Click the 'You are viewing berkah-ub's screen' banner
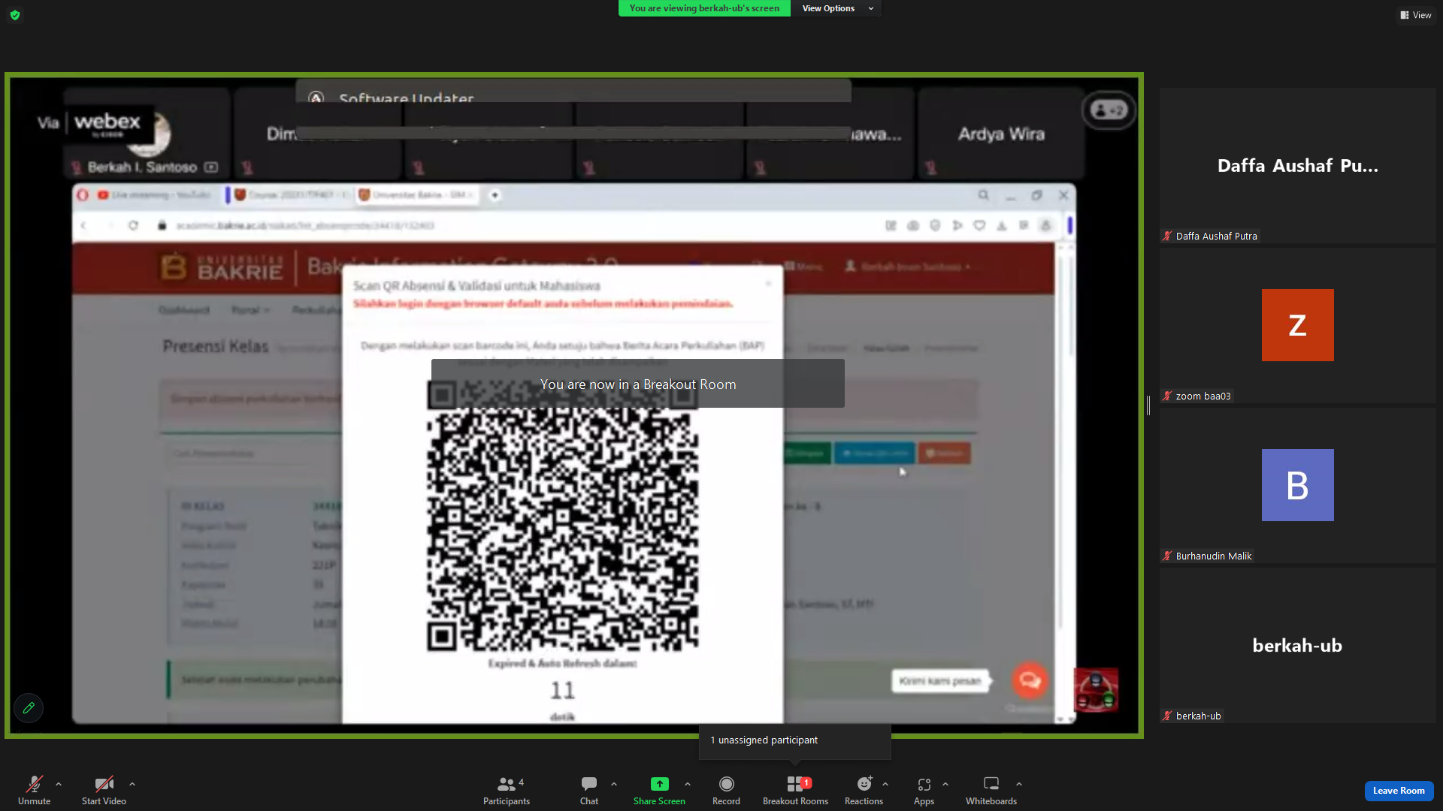The width and height of the screenshot is (1443, 811). [x=704, y=8]
